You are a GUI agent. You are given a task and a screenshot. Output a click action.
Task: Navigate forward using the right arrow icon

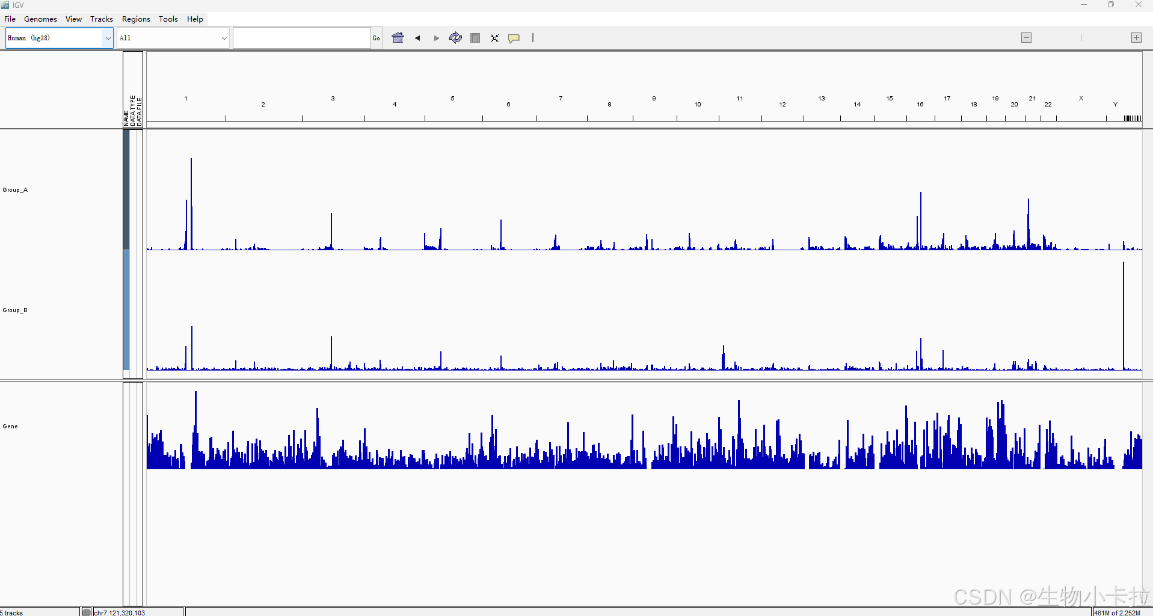[x=436, y=37]
